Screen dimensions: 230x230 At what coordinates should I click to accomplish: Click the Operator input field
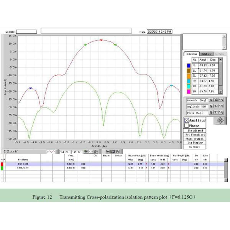tap(26, 32)
